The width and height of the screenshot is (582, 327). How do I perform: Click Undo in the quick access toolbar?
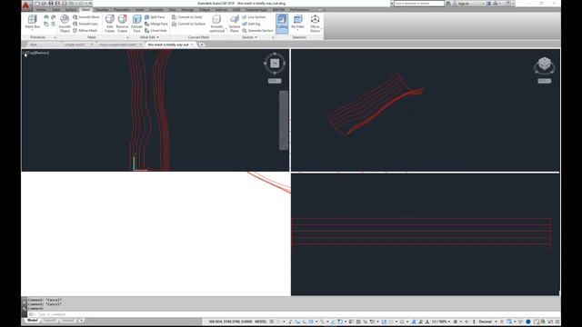tap(71, 4)
